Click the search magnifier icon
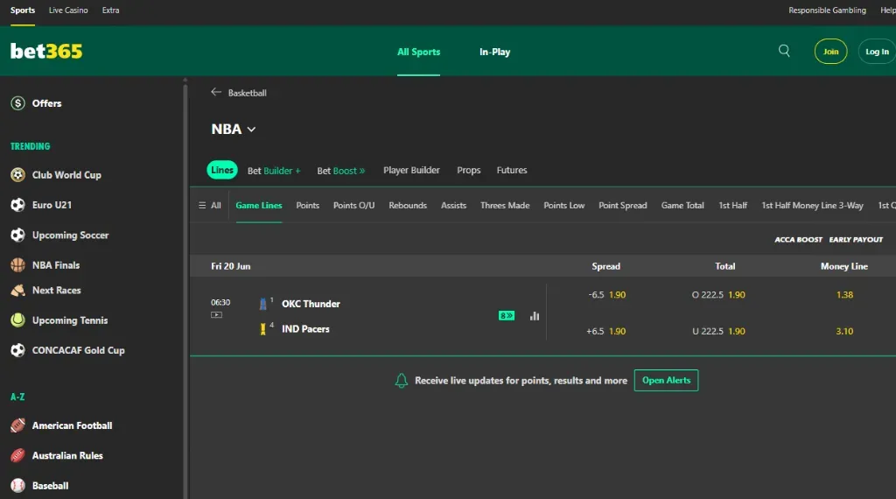896x499 pixels. [784, 51]
